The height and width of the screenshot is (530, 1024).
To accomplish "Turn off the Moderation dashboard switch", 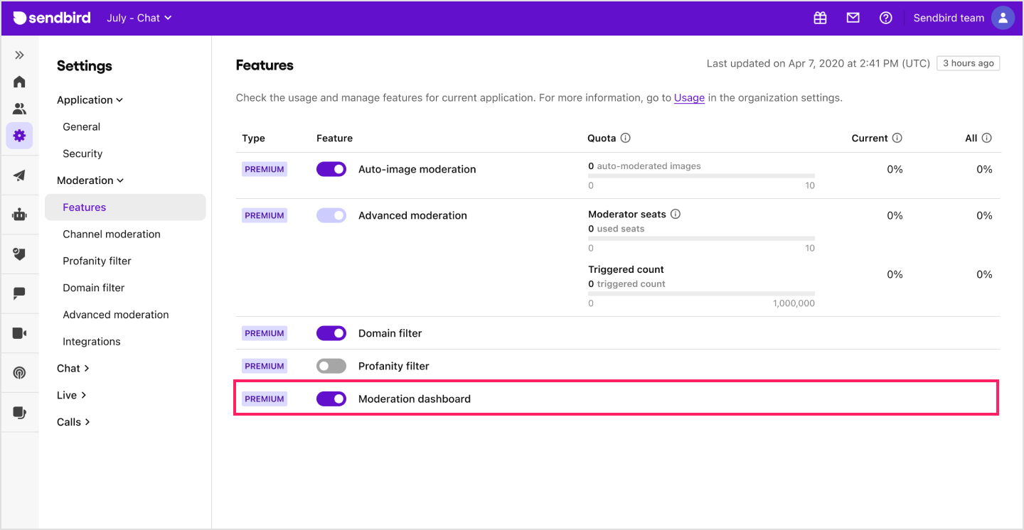I will [x=331, y=399].
